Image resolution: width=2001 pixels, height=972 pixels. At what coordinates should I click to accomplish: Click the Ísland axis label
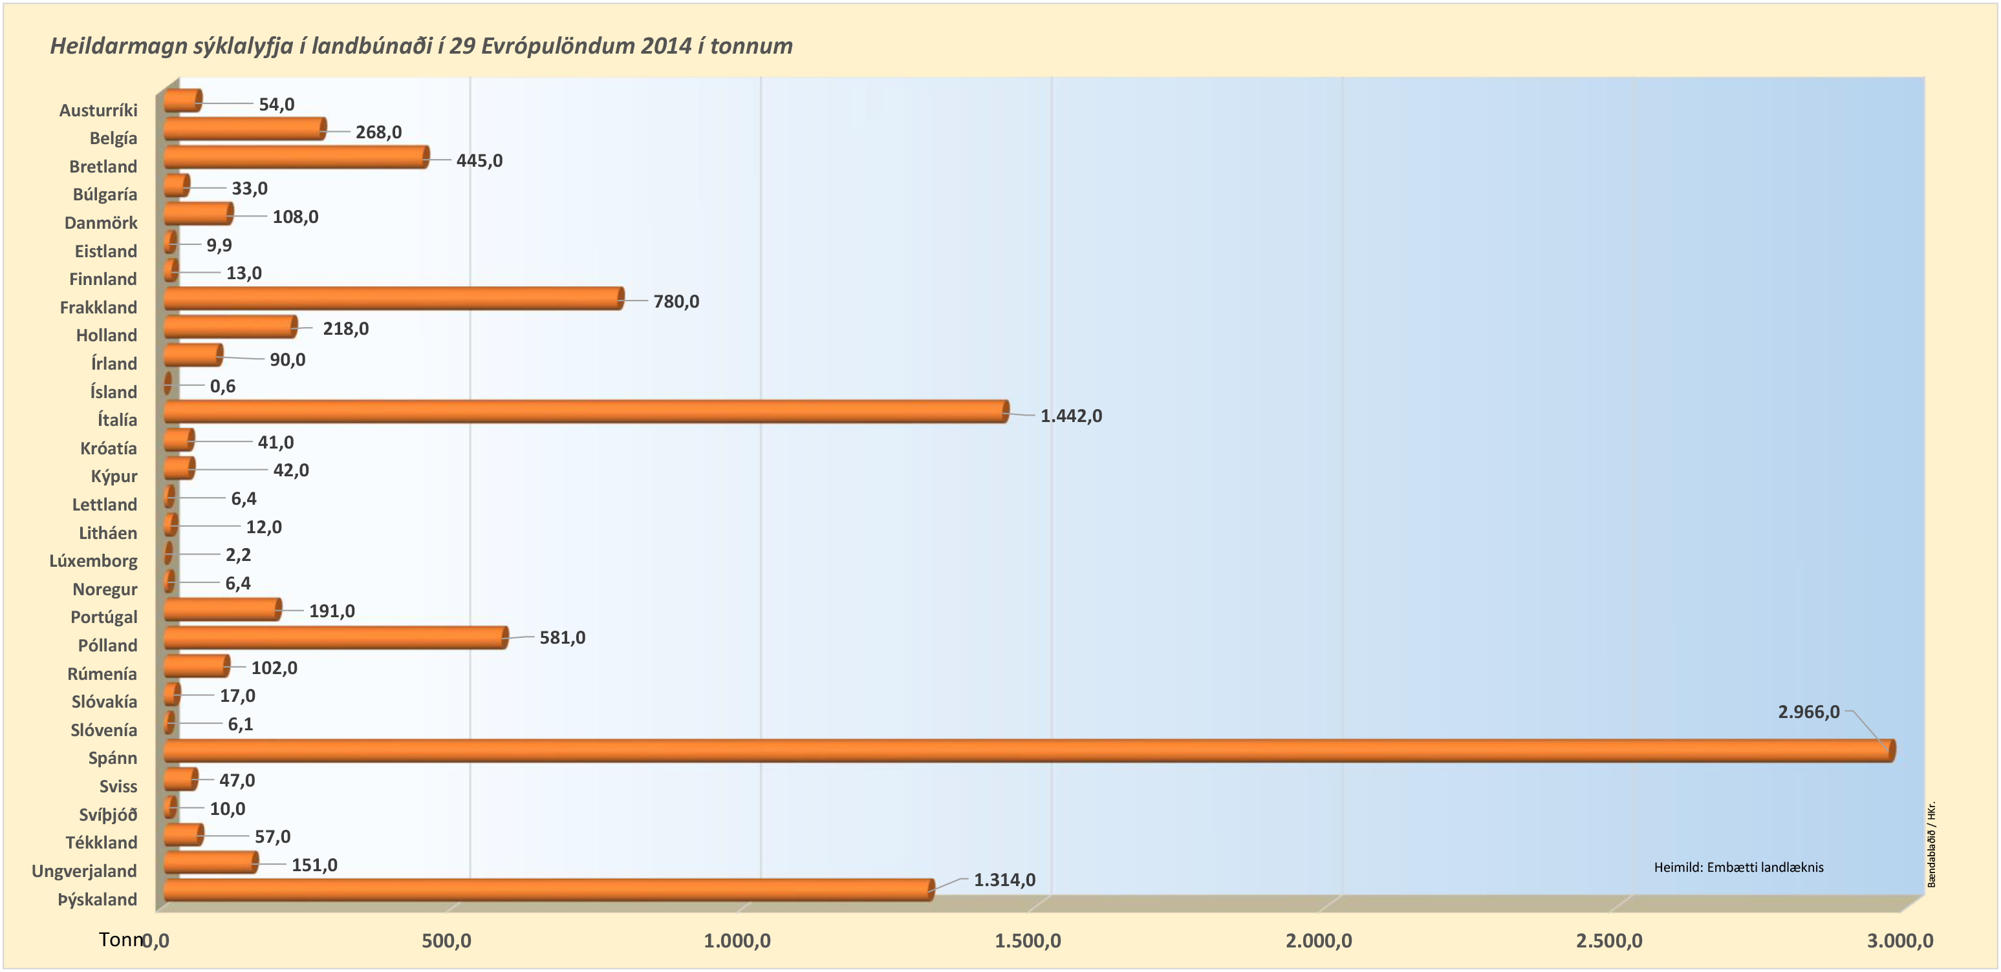pos(113,392)
